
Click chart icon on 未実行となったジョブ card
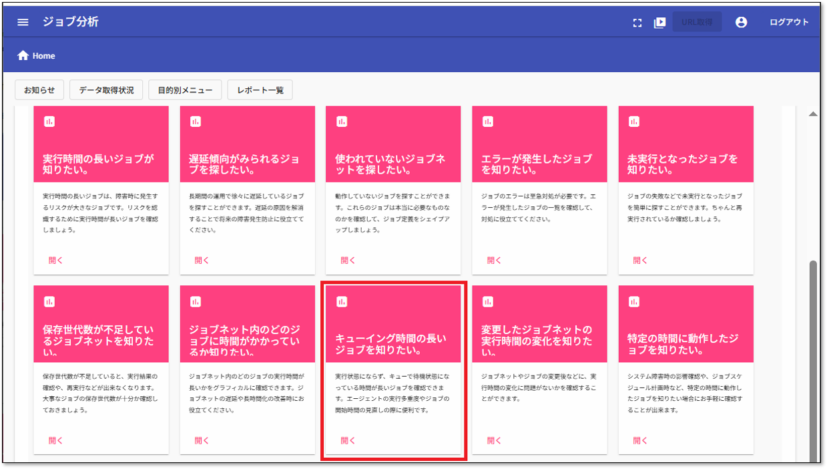(634, 122)
